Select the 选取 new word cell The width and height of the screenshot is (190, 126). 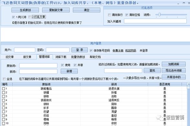[114, 96]
